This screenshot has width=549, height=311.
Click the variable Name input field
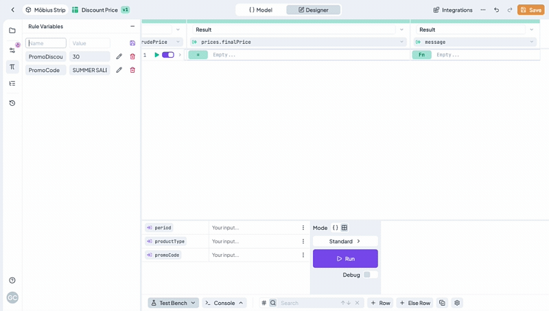tap(46, 43)
